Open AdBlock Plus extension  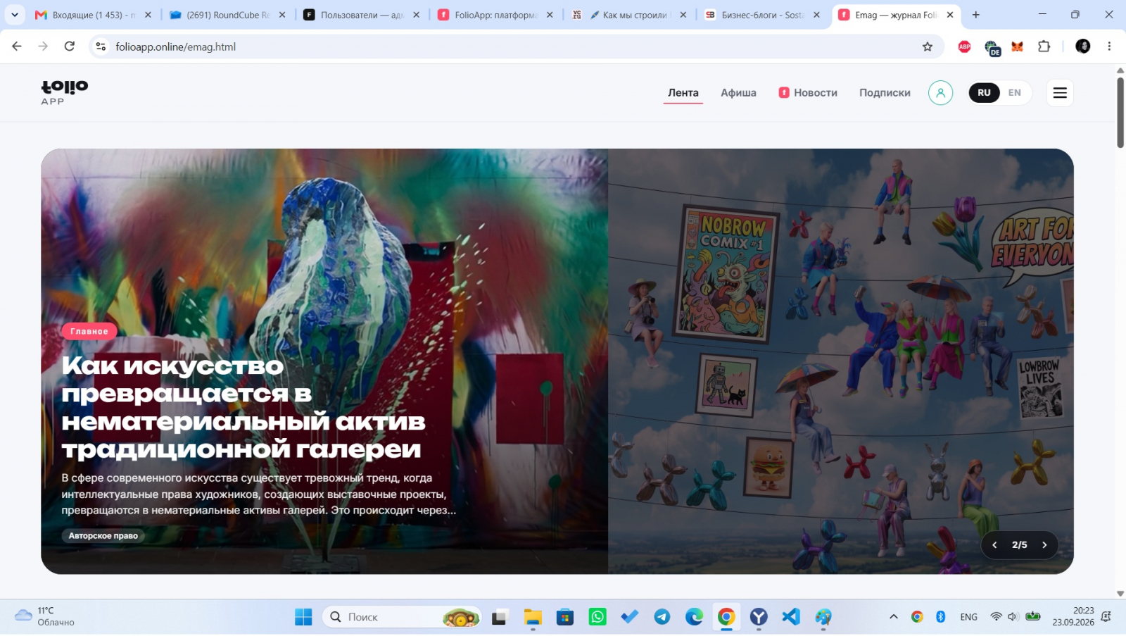pyautogui.click(x=964, y=46)
